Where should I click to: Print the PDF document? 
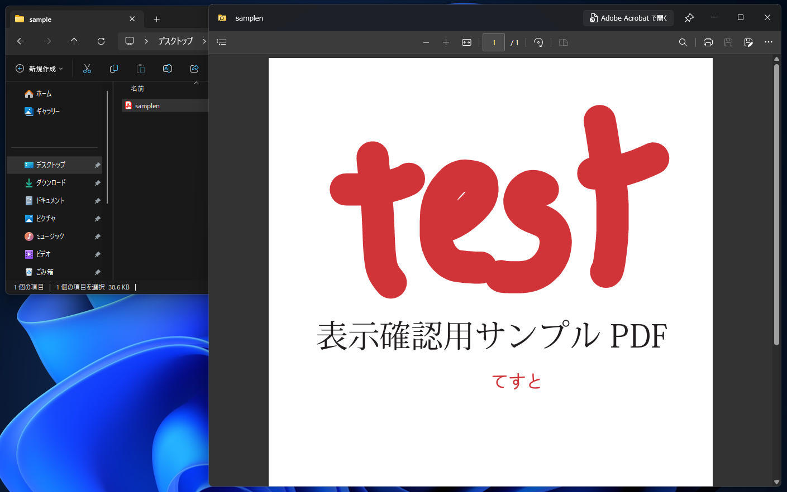(x=708, y=42)
